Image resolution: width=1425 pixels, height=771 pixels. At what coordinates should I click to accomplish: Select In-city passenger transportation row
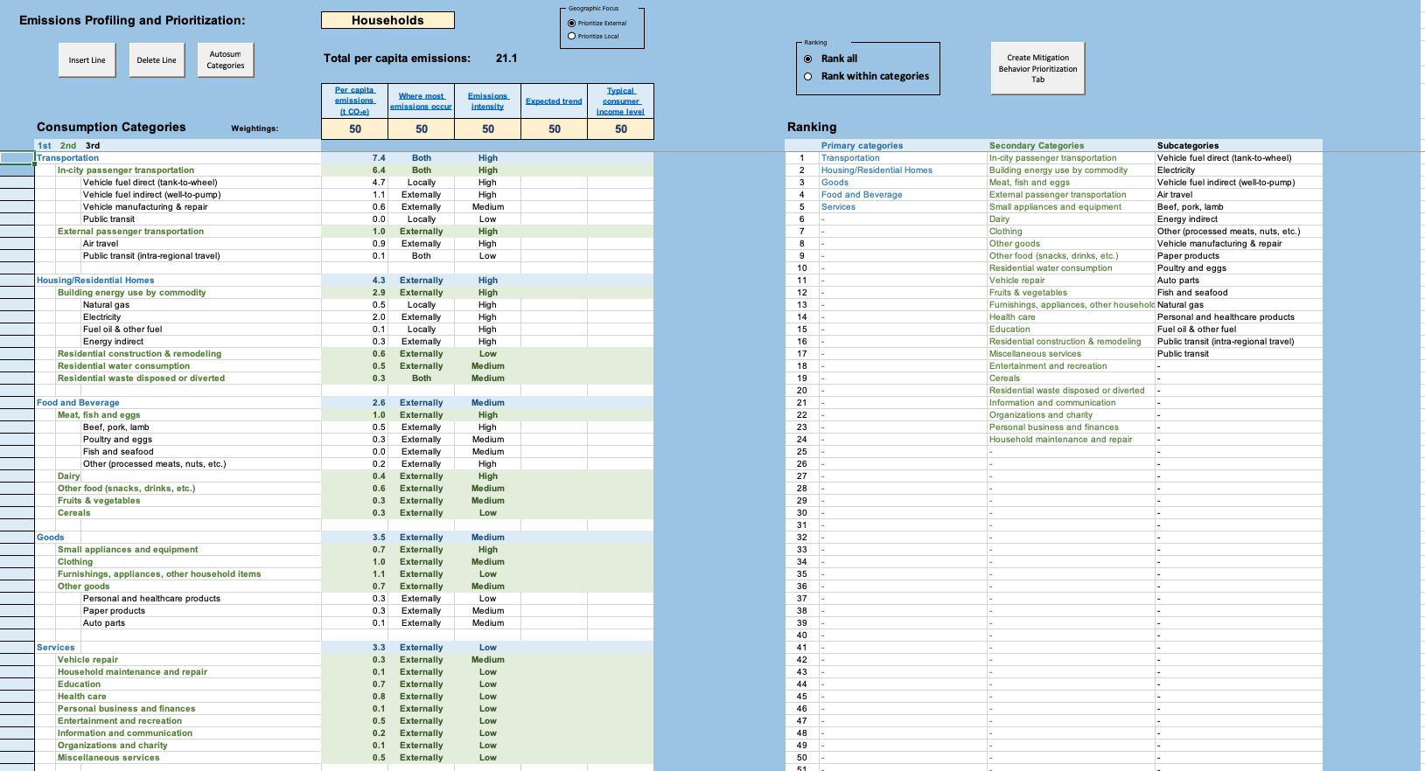tap(344, 170)
